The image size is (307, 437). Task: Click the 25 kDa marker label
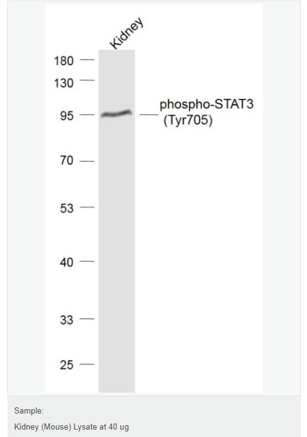pos(67,365)
